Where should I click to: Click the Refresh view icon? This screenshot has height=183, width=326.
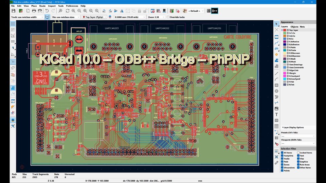point(67,11)
